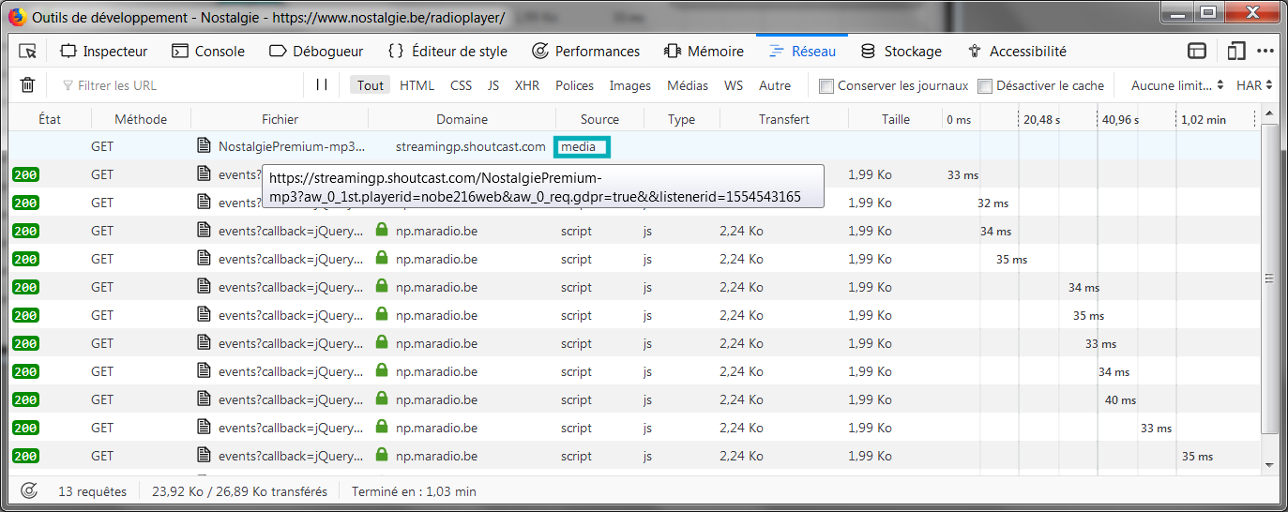The width and height of the screenshot is (1288, 512).
Task: Click the highlighted media source cell
Action: point(582,146)
